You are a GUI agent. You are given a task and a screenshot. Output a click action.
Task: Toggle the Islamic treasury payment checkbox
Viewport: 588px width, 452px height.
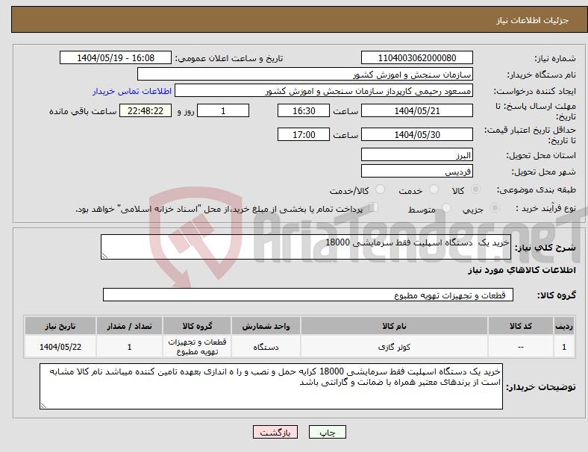click(374, 207)
